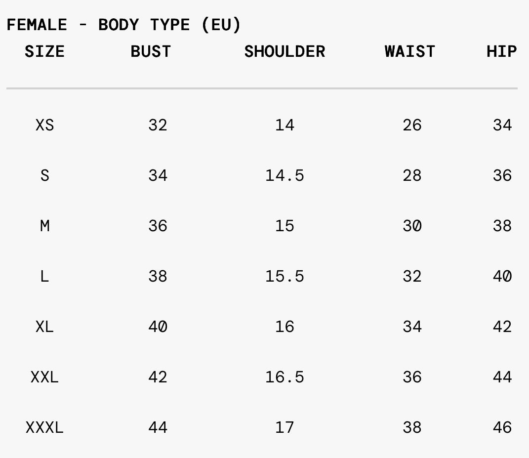This screenshot has height=458, width=529.
Task: Click shoulder value 15.5 for size L
Action: click(285, 276)
